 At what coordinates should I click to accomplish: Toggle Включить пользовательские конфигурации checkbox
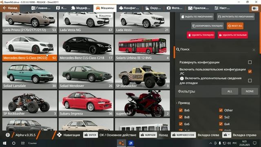tap(250, 71)
